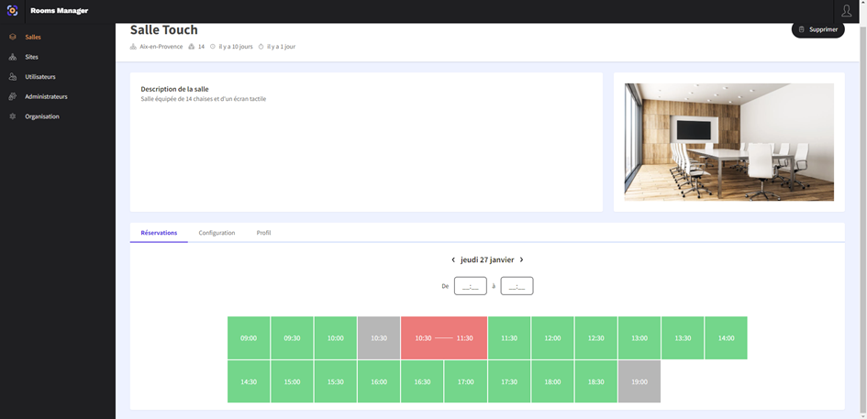Screen dimensions: 867x419
Task: Pick the 14:00 time slot
Action: [x=726, y=338]
